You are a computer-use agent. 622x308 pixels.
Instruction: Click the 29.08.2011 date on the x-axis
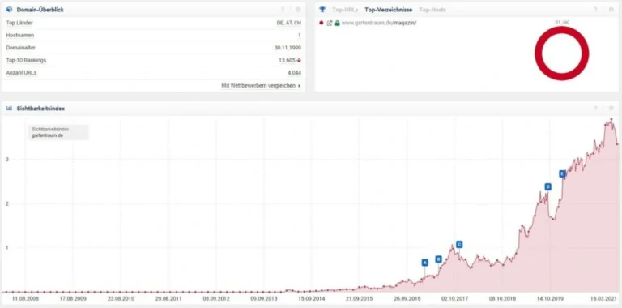[x=168, y=298]
